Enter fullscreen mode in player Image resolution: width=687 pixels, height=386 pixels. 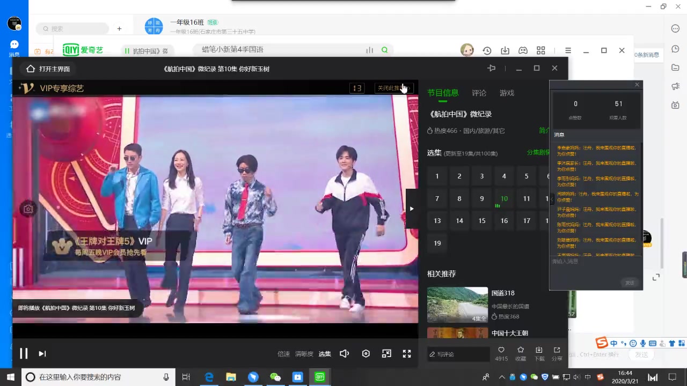407,353
